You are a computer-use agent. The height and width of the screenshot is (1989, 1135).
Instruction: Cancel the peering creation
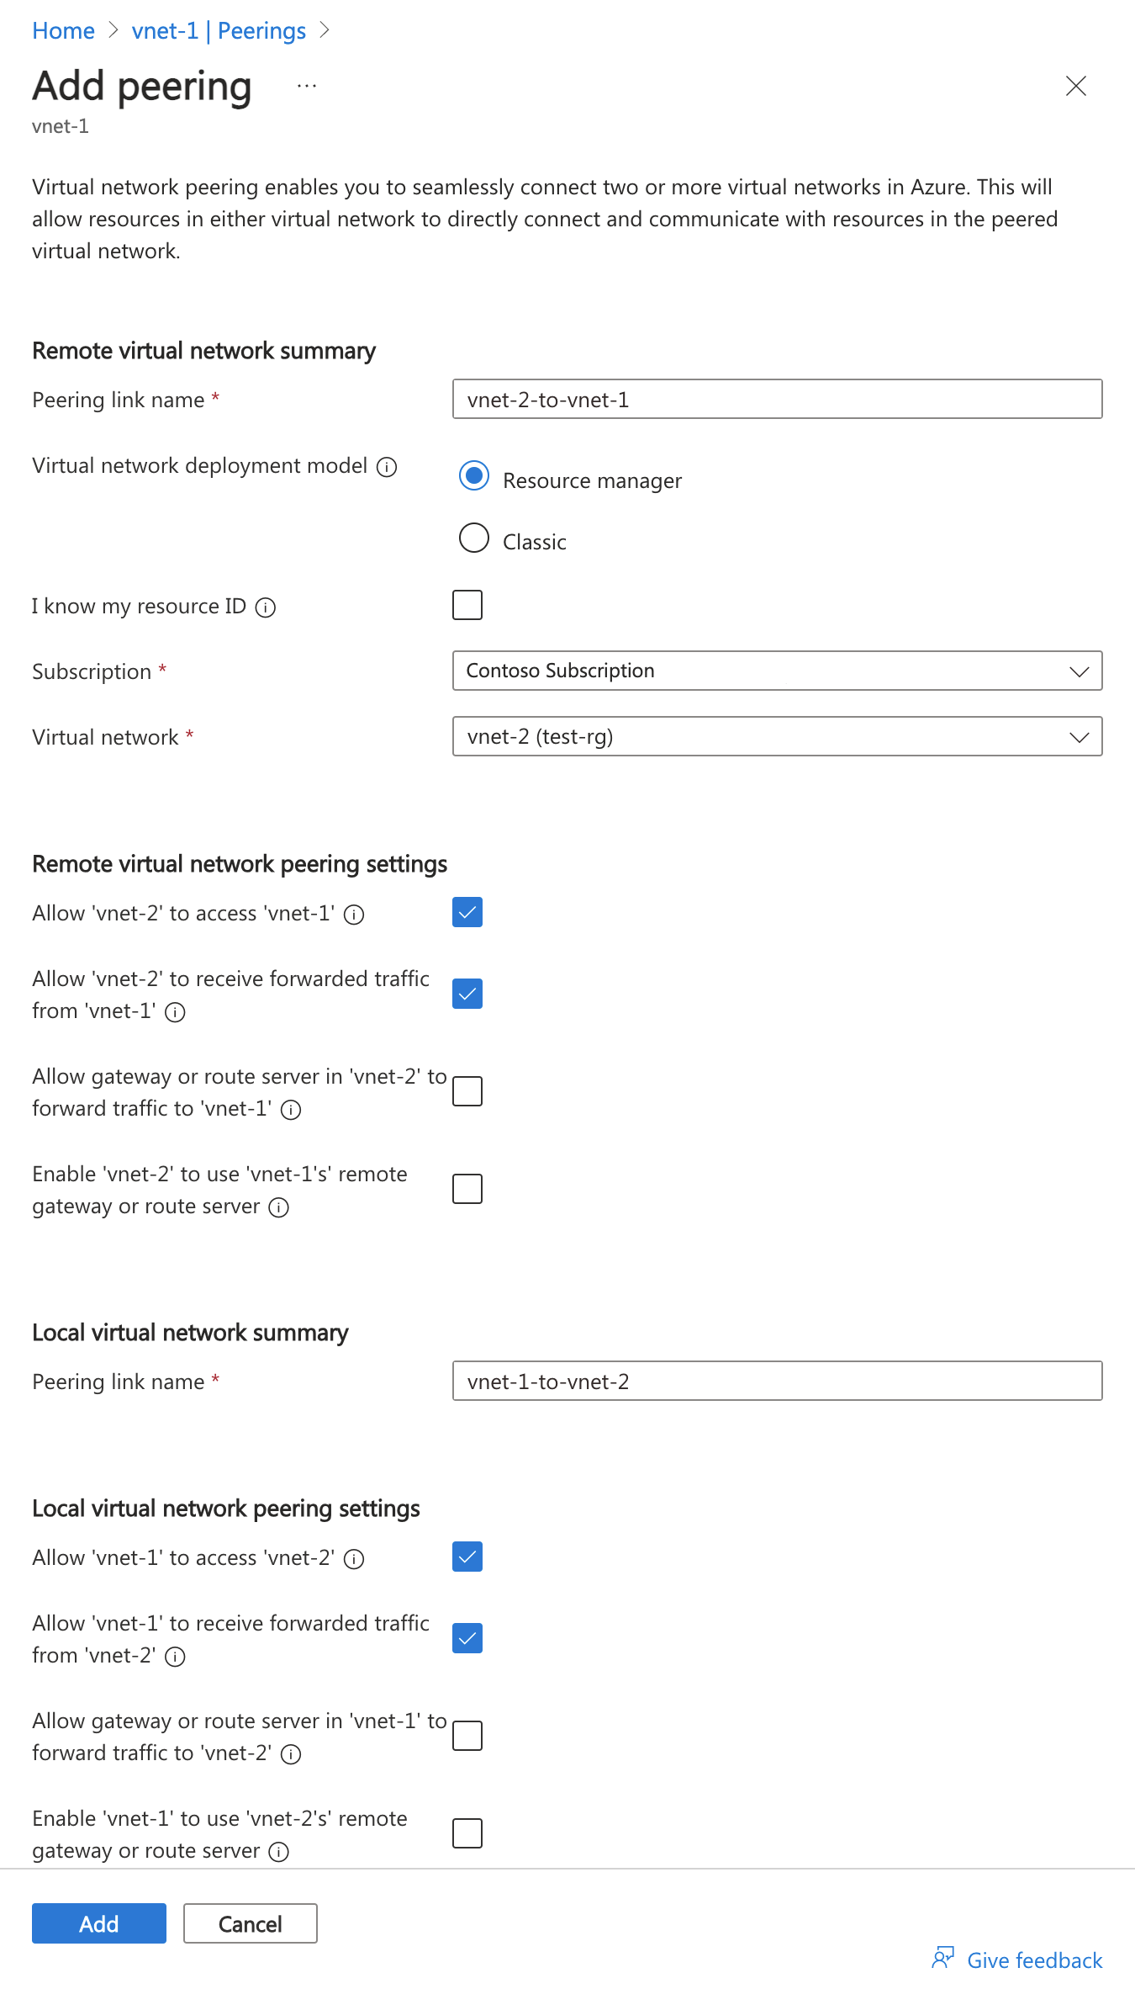click(x=249, y=1923)
